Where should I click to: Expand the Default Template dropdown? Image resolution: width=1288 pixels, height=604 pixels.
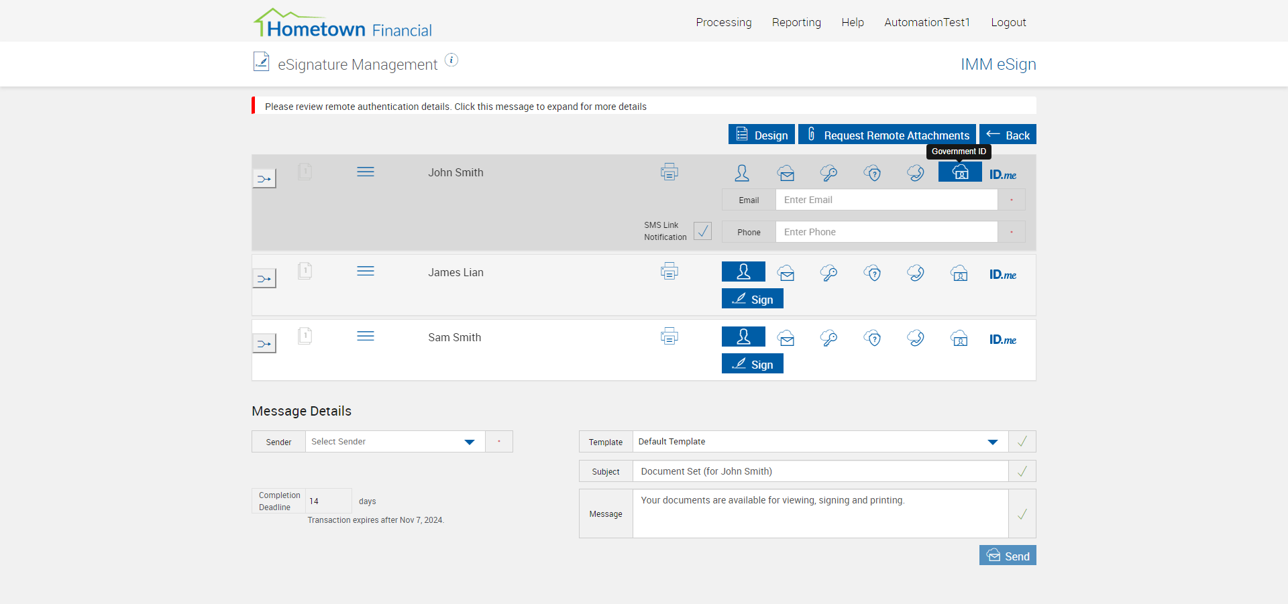pos(820,442)
